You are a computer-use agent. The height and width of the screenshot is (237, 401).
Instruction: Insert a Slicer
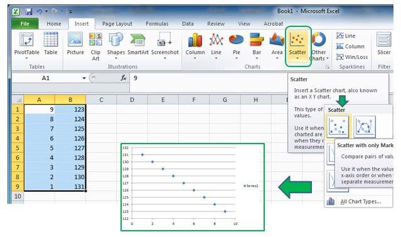[384, 44]
